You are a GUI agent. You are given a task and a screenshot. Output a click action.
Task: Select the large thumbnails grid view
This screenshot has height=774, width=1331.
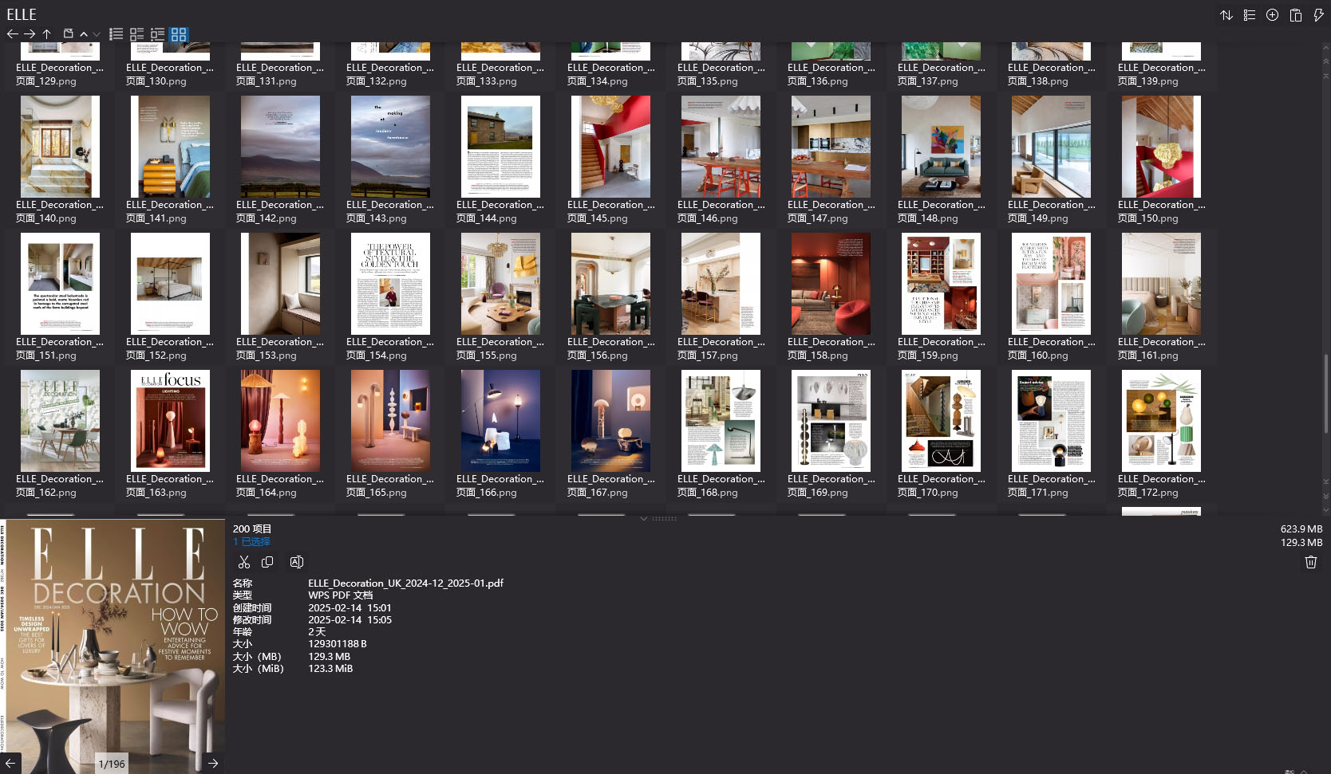click(179, 34)
